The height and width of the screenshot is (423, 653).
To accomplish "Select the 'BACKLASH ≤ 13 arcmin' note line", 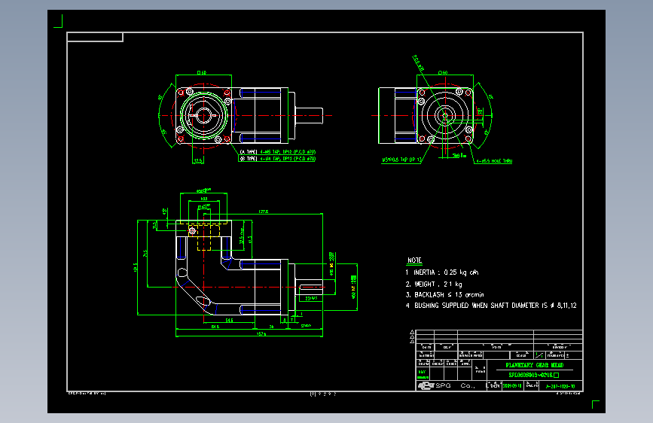I will pos(444,294).
